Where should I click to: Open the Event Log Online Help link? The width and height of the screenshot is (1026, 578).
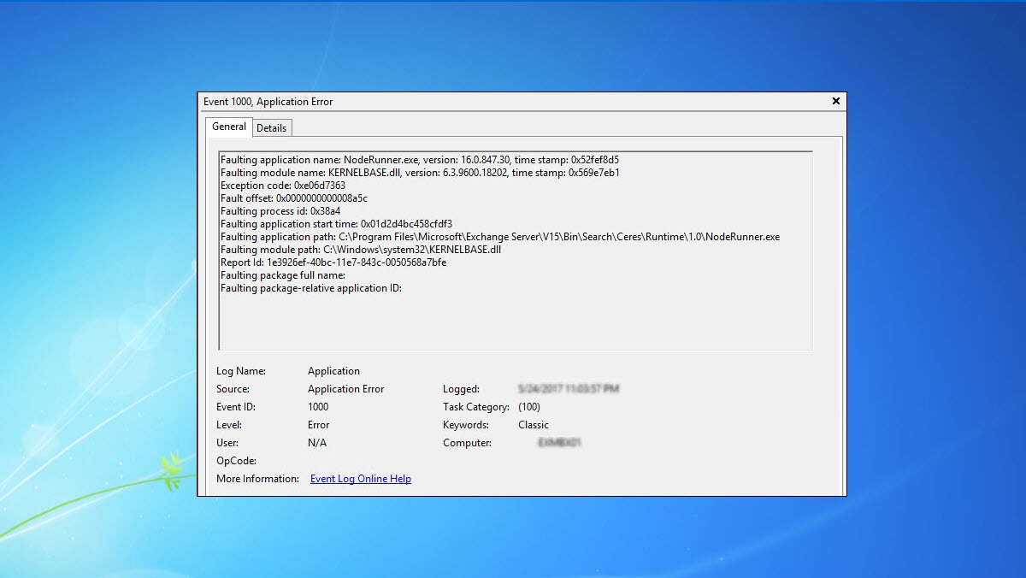click(360, 479)
